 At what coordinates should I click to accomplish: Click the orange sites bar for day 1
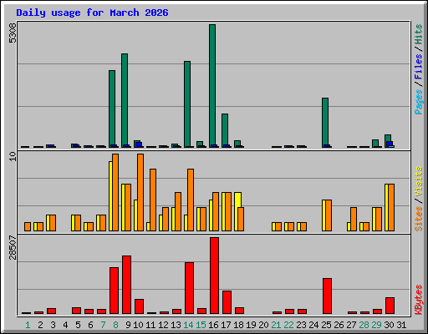pyautogui.click(x=28, y=226)
